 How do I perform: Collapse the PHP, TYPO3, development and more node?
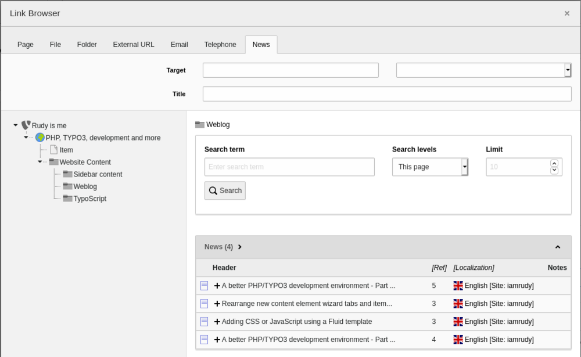(x=26, y=138)
